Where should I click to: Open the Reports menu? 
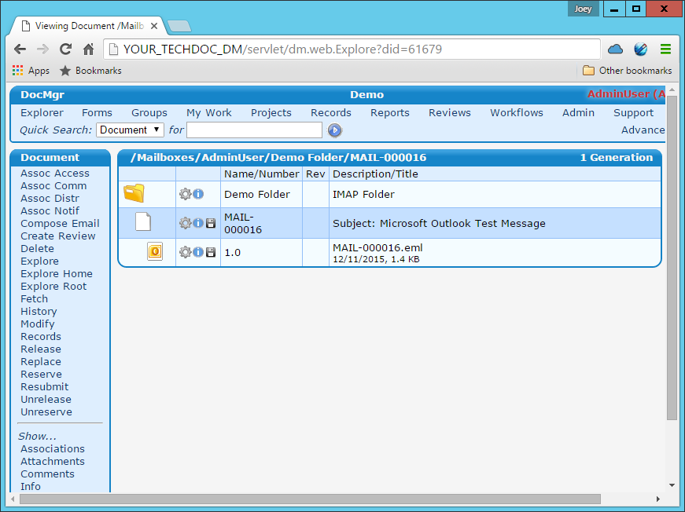click(x=390, y=112)
